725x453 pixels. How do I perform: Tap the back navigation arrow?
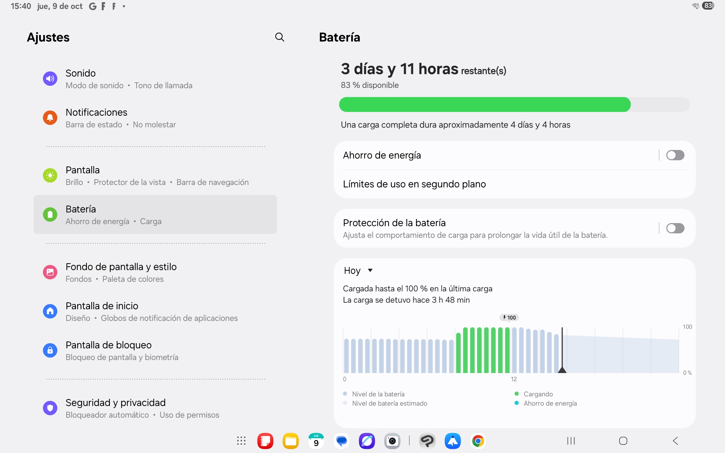pos(675,441)
